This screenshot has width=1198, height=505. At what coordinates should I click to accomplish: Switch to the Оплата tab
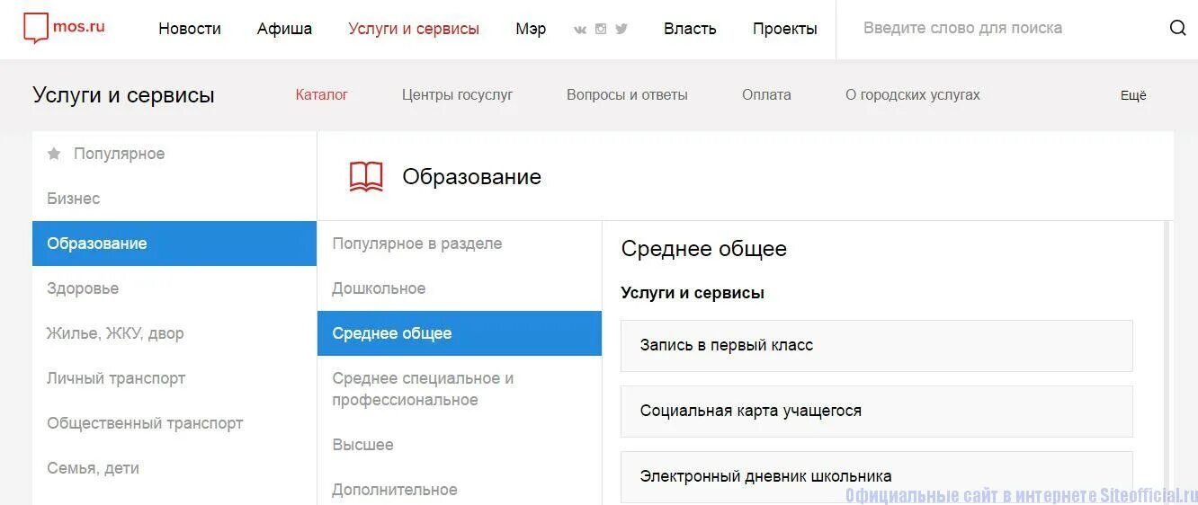coord(766,94)
